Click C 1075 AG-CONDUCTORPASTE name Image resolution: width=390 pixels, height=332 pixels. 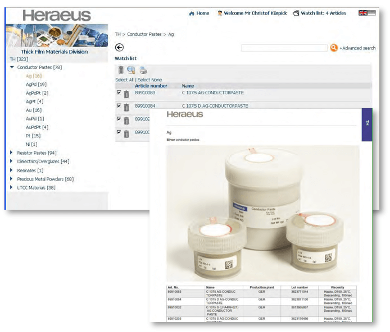click(213, 93)
